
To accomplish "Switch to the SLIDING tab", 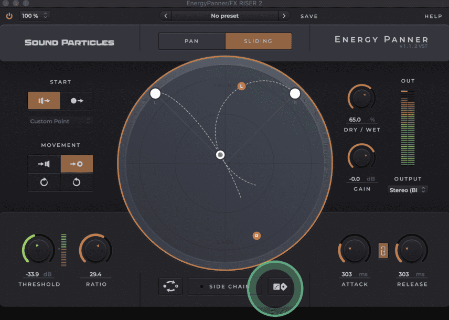I will [x=258, y=41].
